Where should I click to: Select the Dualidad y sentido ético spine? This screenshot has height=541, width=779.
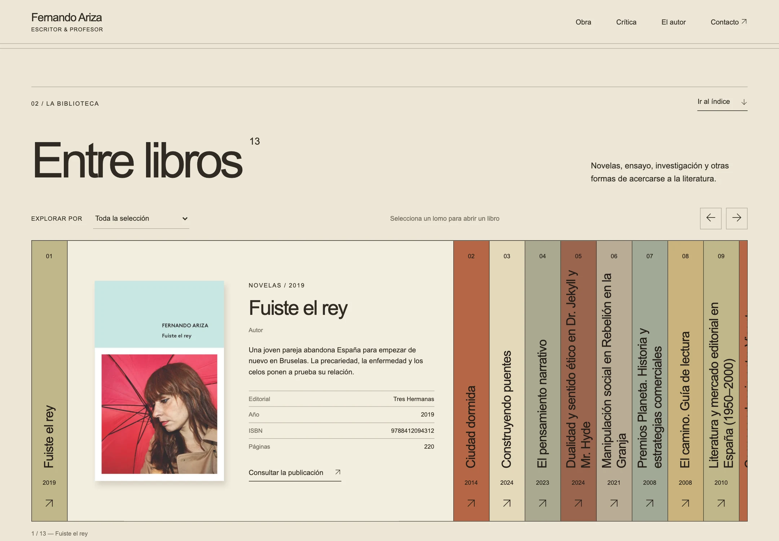(x=578, y=381)
